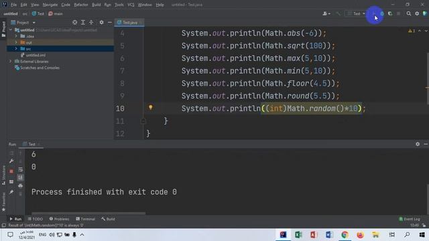This screenshot has height=241, width=429.
Task: Open the File menu
Action: pos(13,5)
